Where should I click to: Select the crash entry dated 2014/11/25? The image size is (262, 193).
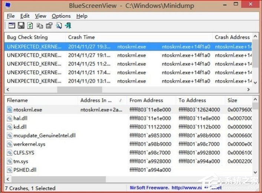click(89, 64)
